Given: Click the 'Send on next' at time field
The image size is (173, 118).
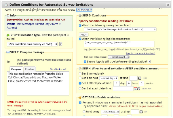Looking at the screenshot, I should coord(133,78).
